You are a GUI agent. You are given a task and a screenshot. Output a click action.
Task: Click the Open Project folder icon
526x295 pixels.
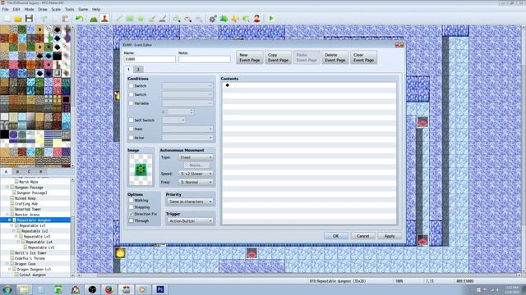[x=18, y=19]
